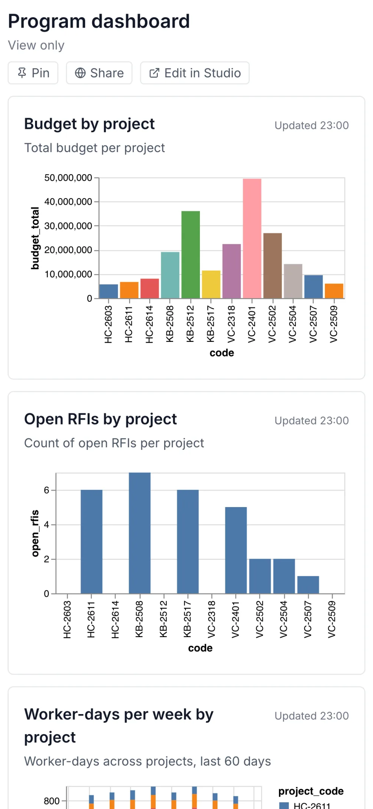Click the Count of open RFIs per project subtitle
373x809 pixels.
pos(114,443)
